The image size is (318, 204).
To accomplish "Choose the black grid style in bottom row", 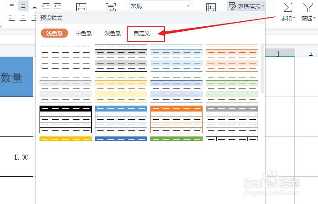I will pos(232,139).
